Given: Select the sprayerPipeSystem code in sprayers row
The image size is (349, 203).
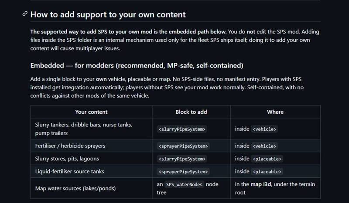Looking at the screenshot, I should click(183, 146).
